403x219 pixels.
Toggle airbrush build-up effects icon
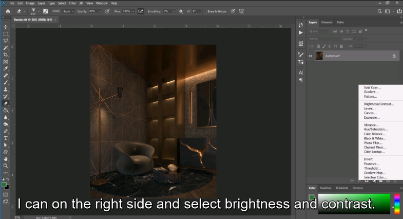pos(141,11)
